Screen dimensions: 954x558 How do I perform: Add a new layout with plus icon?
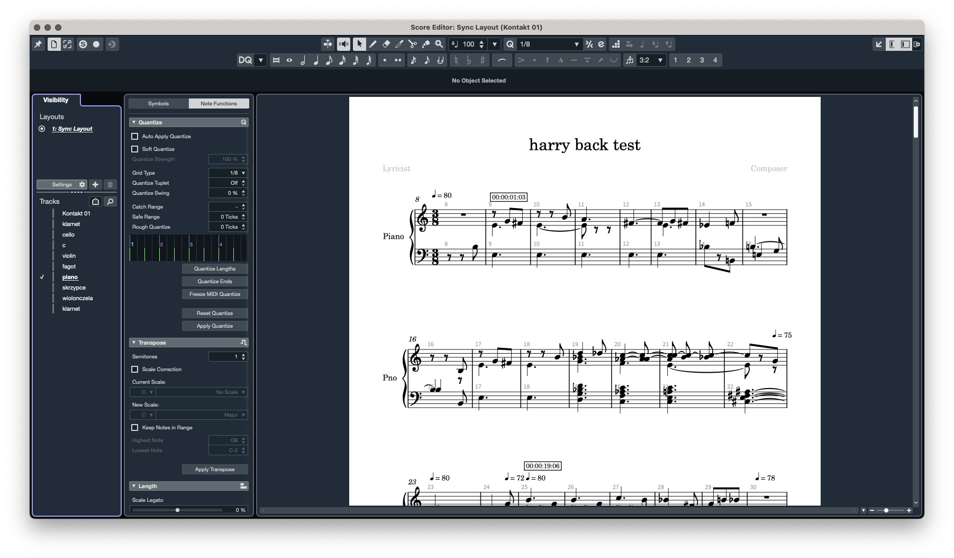pyautogui.click(x=95, y=184)
